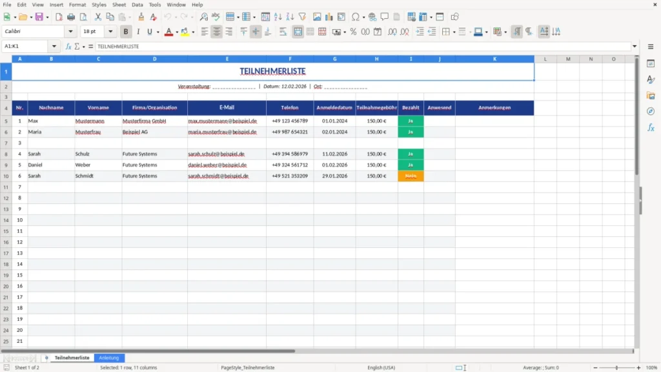661x372 pixels.
Task: Click the Print icon
Action: [x=71, y=17]
